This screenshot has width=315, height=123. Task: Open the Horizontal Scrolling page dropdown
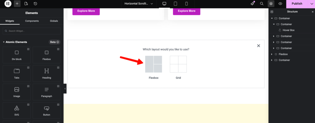[x=139, y=4]
